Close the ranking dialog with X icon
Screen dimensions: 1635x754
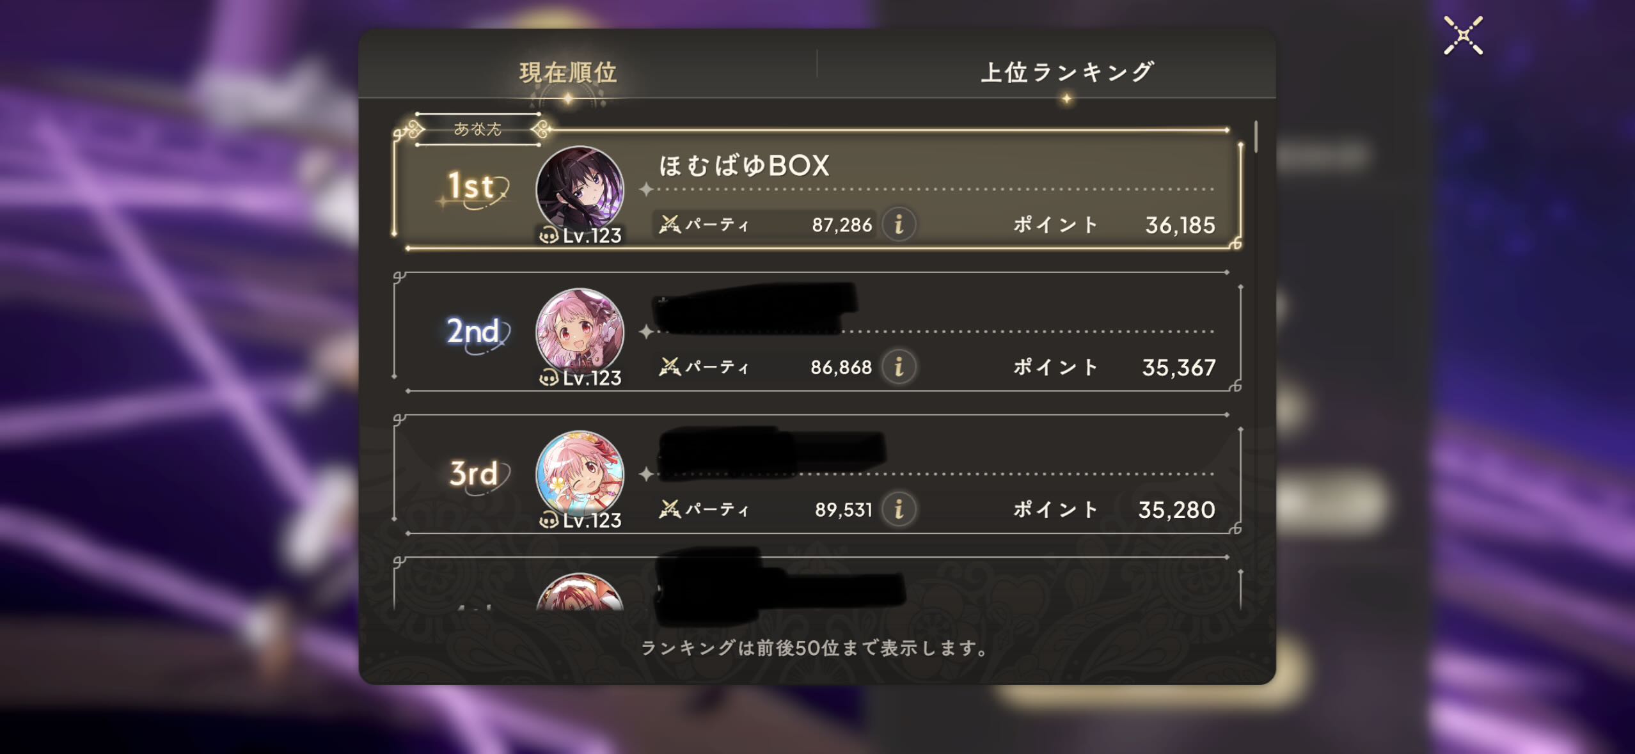pos(1463,36)
